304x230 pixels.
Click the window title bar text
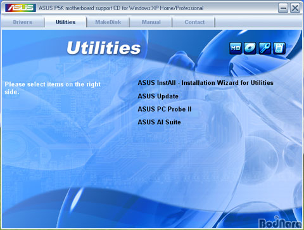pyautogui.click(x=121, y=8)
